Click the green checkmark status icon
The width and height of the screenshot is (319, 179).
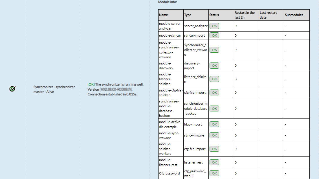coord(12,89)
